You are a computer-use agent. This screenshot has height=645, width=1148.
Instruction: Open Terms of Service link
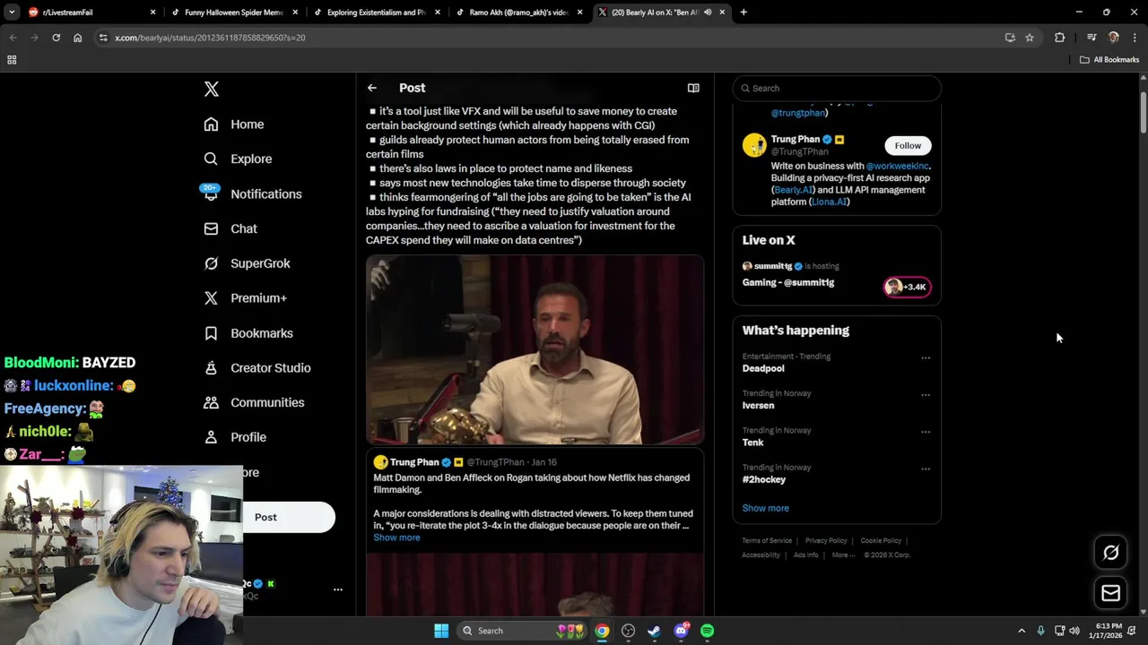pyautogui.click(x=767, y=541)
